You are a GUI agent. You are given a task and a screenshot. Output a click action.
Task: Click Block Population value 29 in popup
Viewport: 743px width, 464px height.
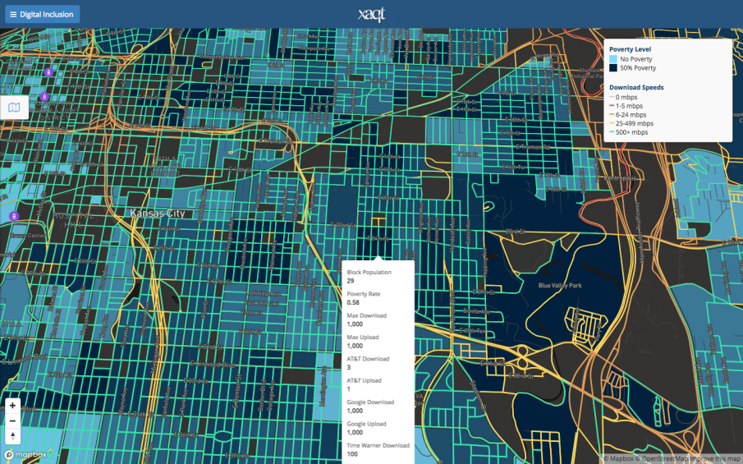[351, 281]
